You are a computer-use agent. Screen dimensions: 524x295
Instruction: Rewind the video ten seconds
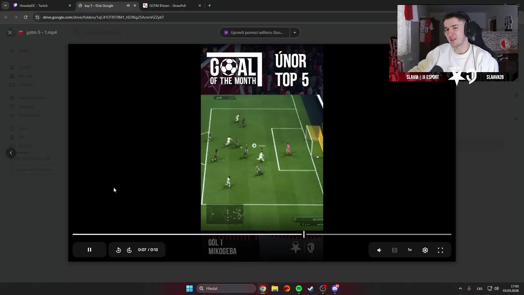118,250
